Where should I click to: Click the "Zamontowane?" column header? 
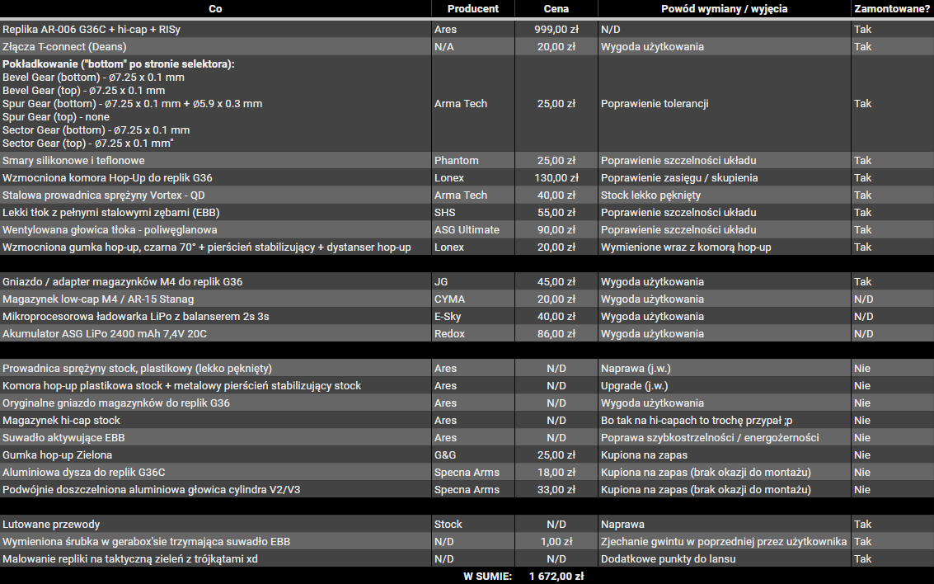[x=892, y=9]
